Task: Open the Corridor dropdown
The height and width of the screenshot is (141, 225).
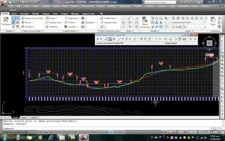Action: coord(71,27)
